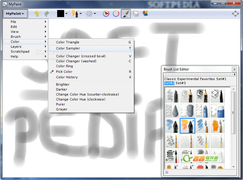Viewport: 243px width, 180px height.
Task: Select the blue eraser brush thumbnail
Action: 217,111
